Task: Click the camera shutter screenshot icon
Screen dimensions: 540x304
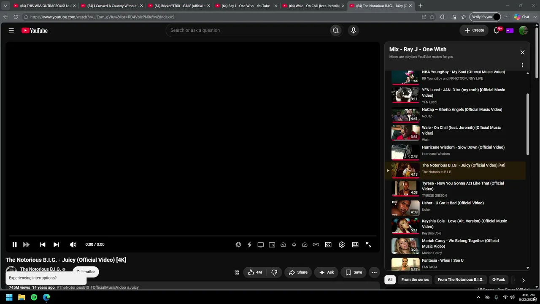Action: [x=238, y=245]
